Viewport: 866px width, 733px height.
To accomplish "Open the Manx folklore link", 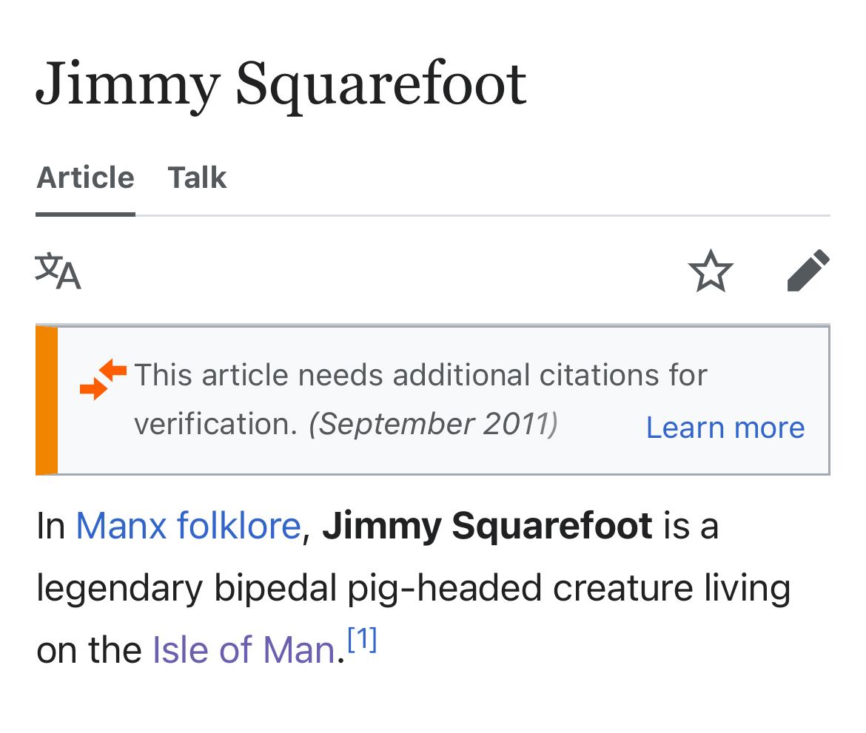I will coord(188,526).
